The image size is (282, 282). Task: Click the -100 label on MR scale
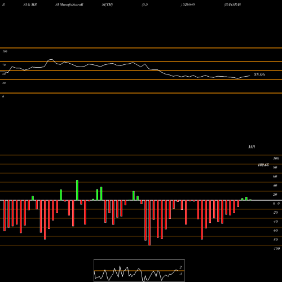click(276, 249)
